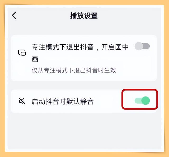The width and height of the screenshot is (169, 157).
Task: Click the red highlighted box around the mute switch
Action: [140, 99]
